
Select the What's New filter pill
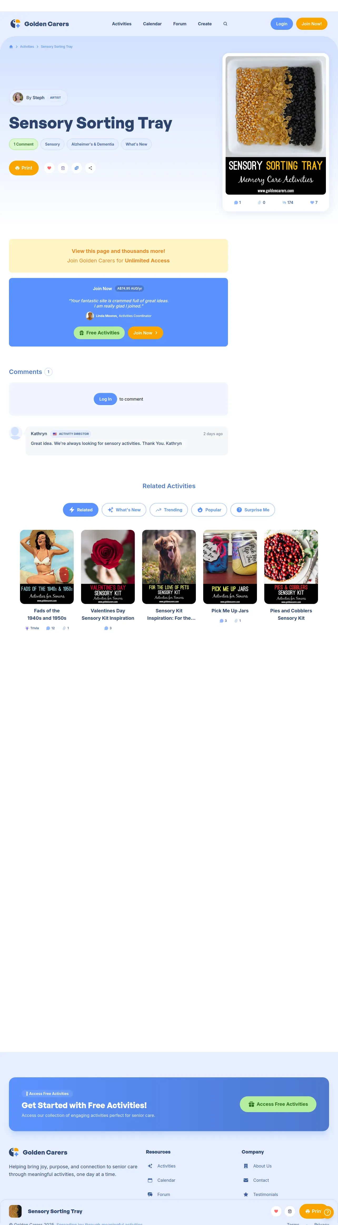(x=124, y=510)
